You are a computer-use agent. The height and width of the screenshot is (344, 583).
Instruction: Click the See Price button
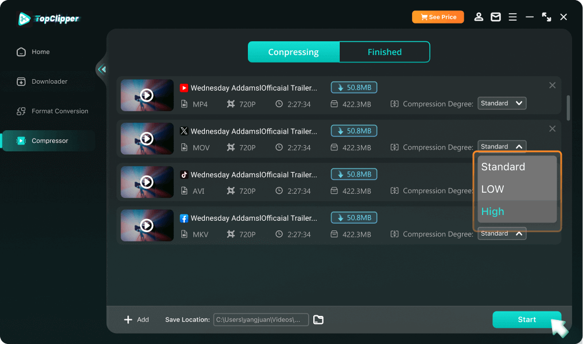(x=438, y=17)
